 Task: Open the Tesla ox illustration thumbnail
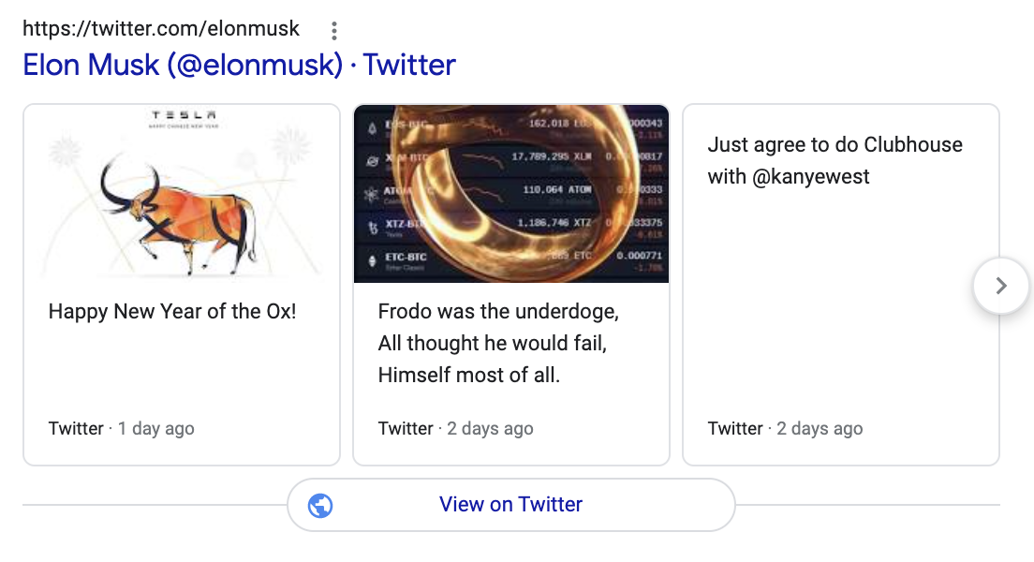point(182,193)
